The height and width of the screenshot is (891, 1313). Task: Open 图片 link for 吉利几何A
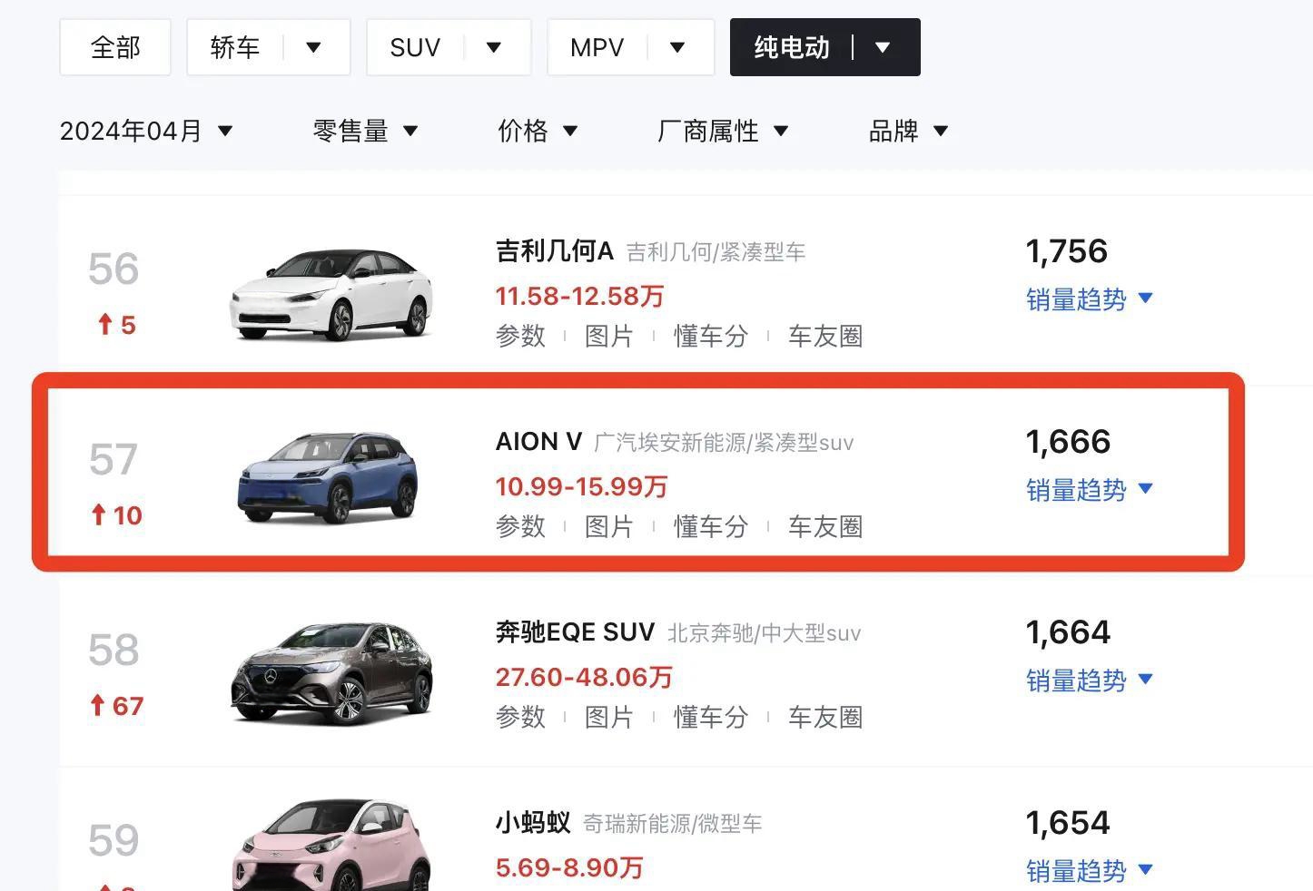click(608, 336)
